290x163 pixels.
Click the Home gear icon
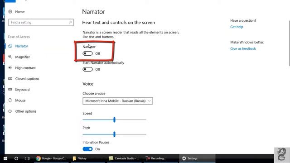(10, 11)
